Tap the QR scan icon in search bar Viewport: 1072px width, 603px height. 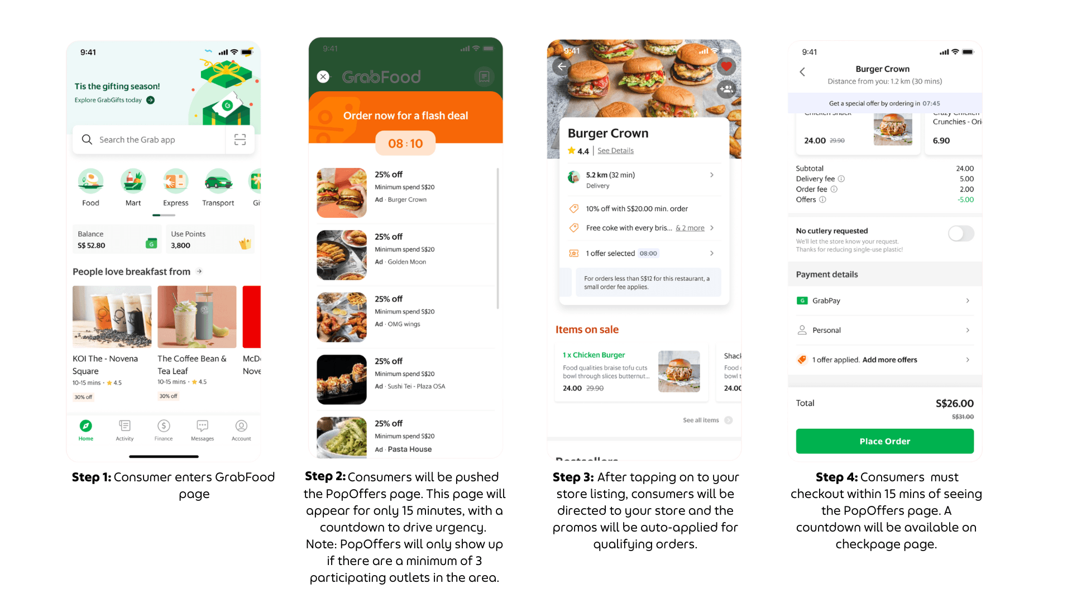pos(240,140)
